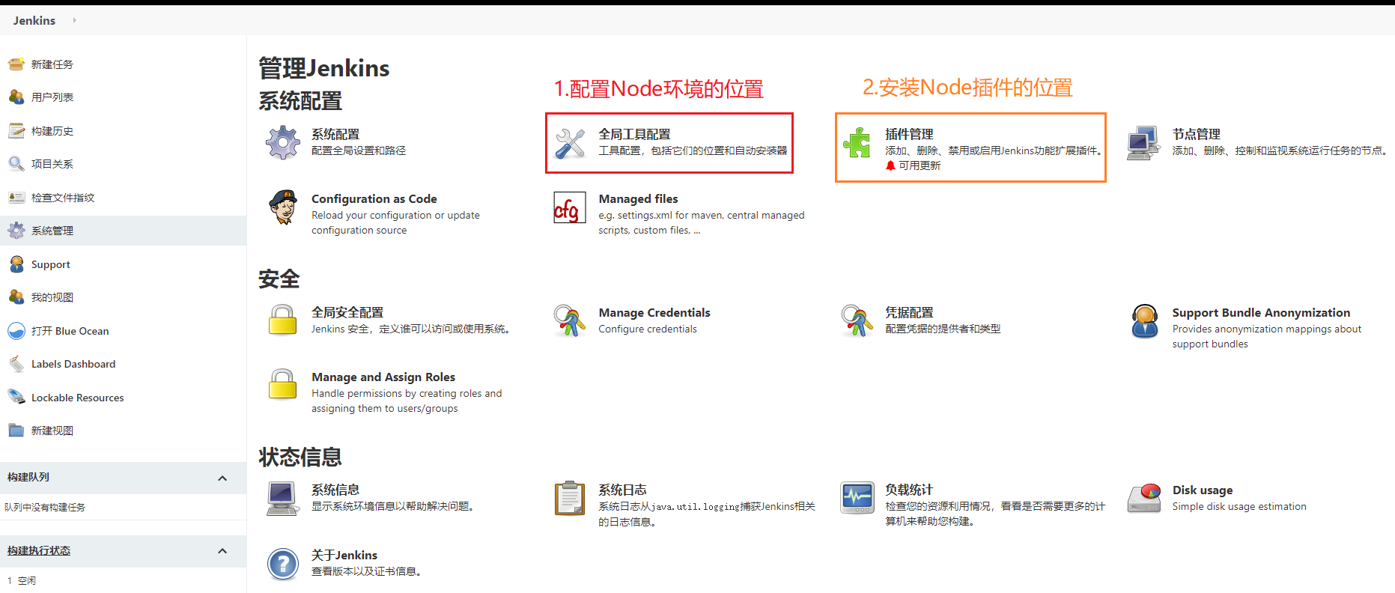Click the 新建任务 sidebar icon
This screenshot has height=593, width=1395.
[x=16, y=64]
